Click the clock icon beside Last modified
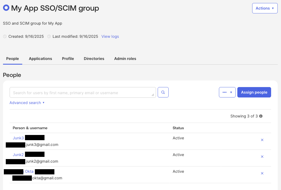The width and height of the screenshot is (281, 190). [49, 36]
